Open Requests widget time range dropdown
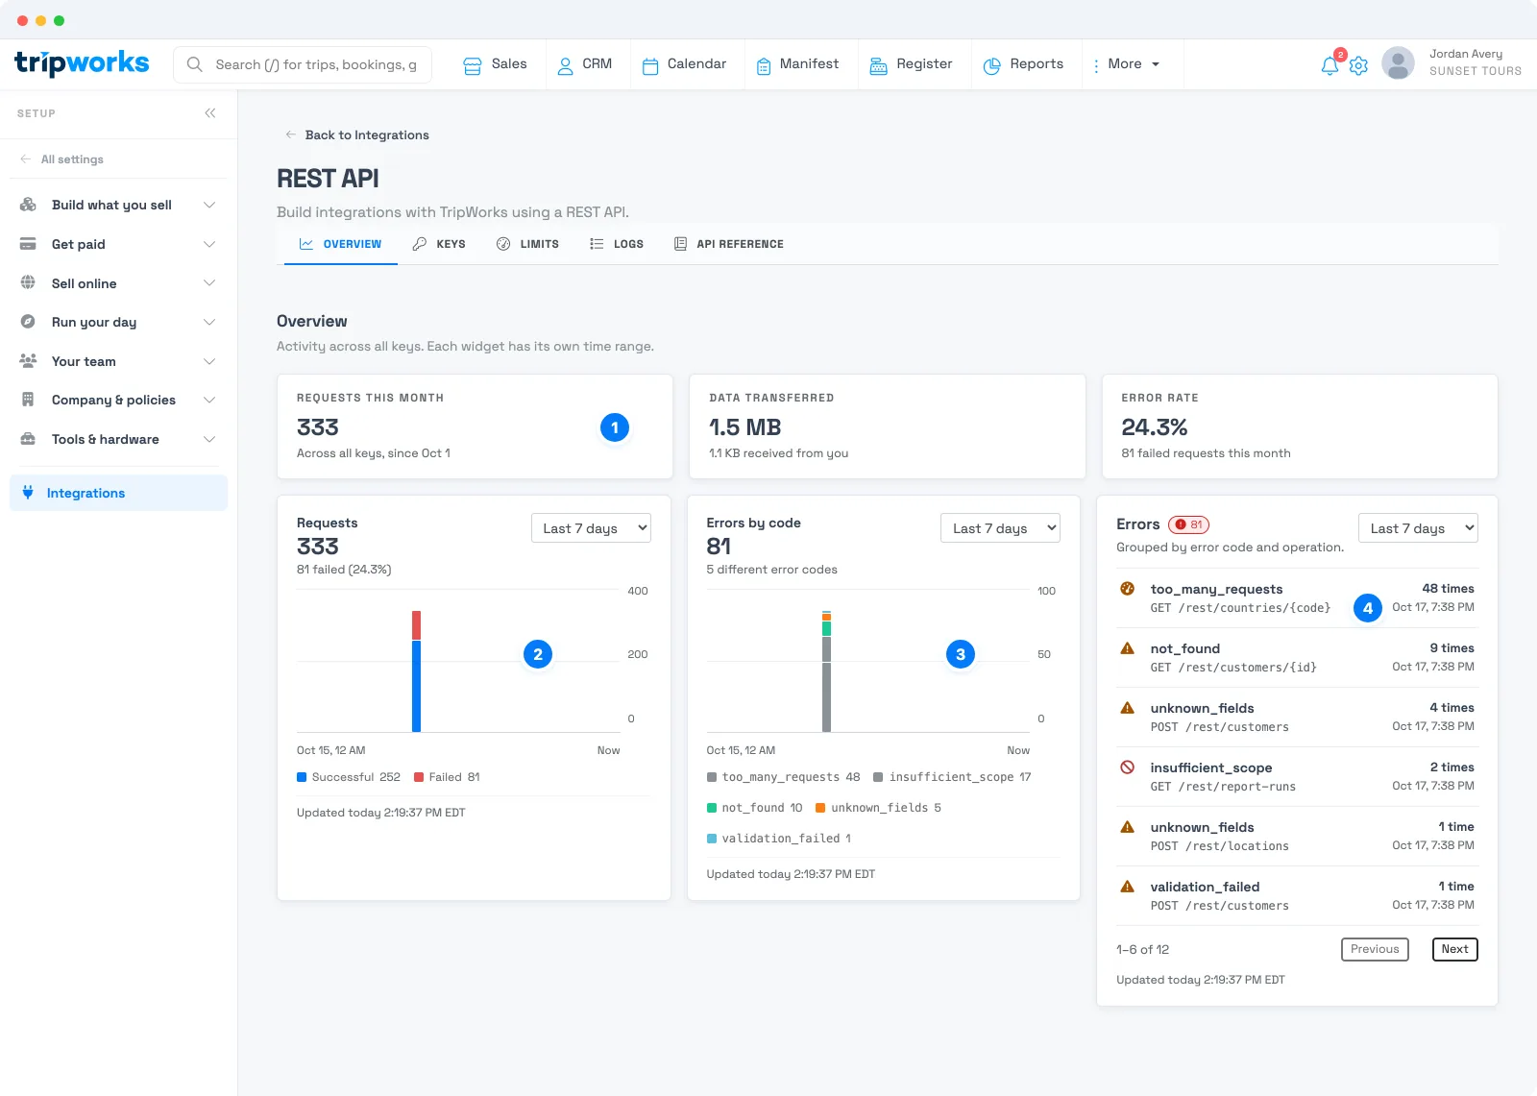Screen dimensions: 1537x1096 [591, 528]
